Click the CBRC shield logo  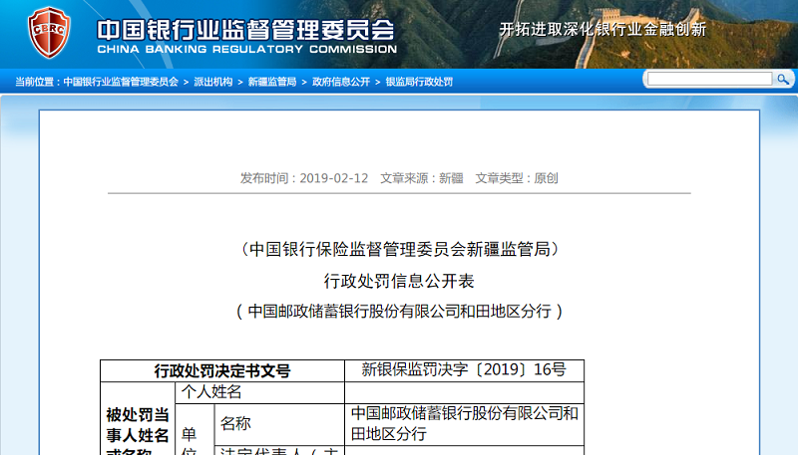(x=48, y=33)
